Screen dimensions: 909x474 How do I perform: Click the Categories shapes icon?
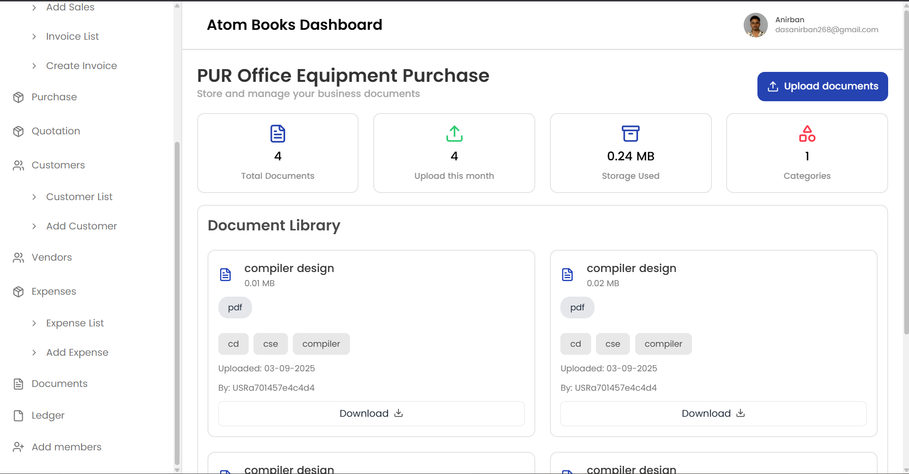tap(807, 134)
